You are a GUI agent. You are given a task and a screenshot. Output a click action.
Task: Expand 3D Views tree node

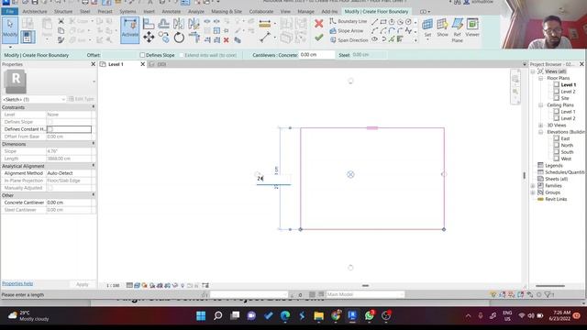540,126
